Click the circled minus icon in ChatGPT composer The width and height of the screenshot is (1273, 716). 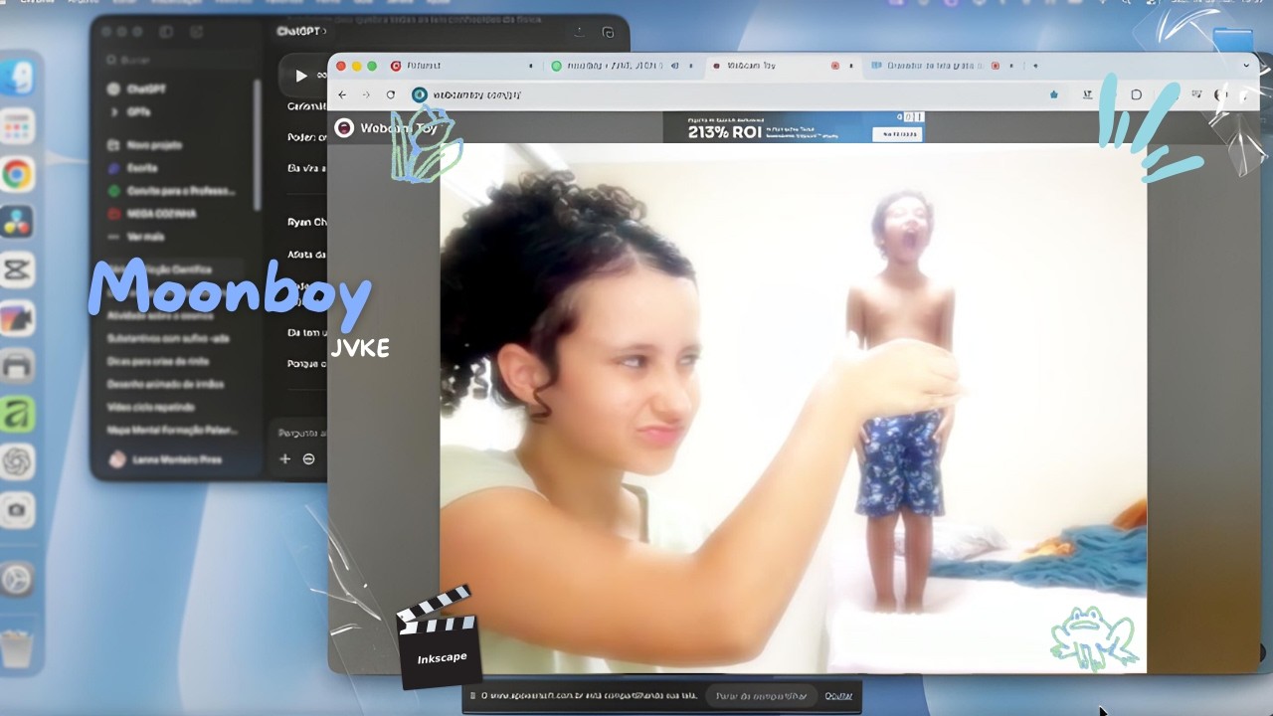[308, 458]
